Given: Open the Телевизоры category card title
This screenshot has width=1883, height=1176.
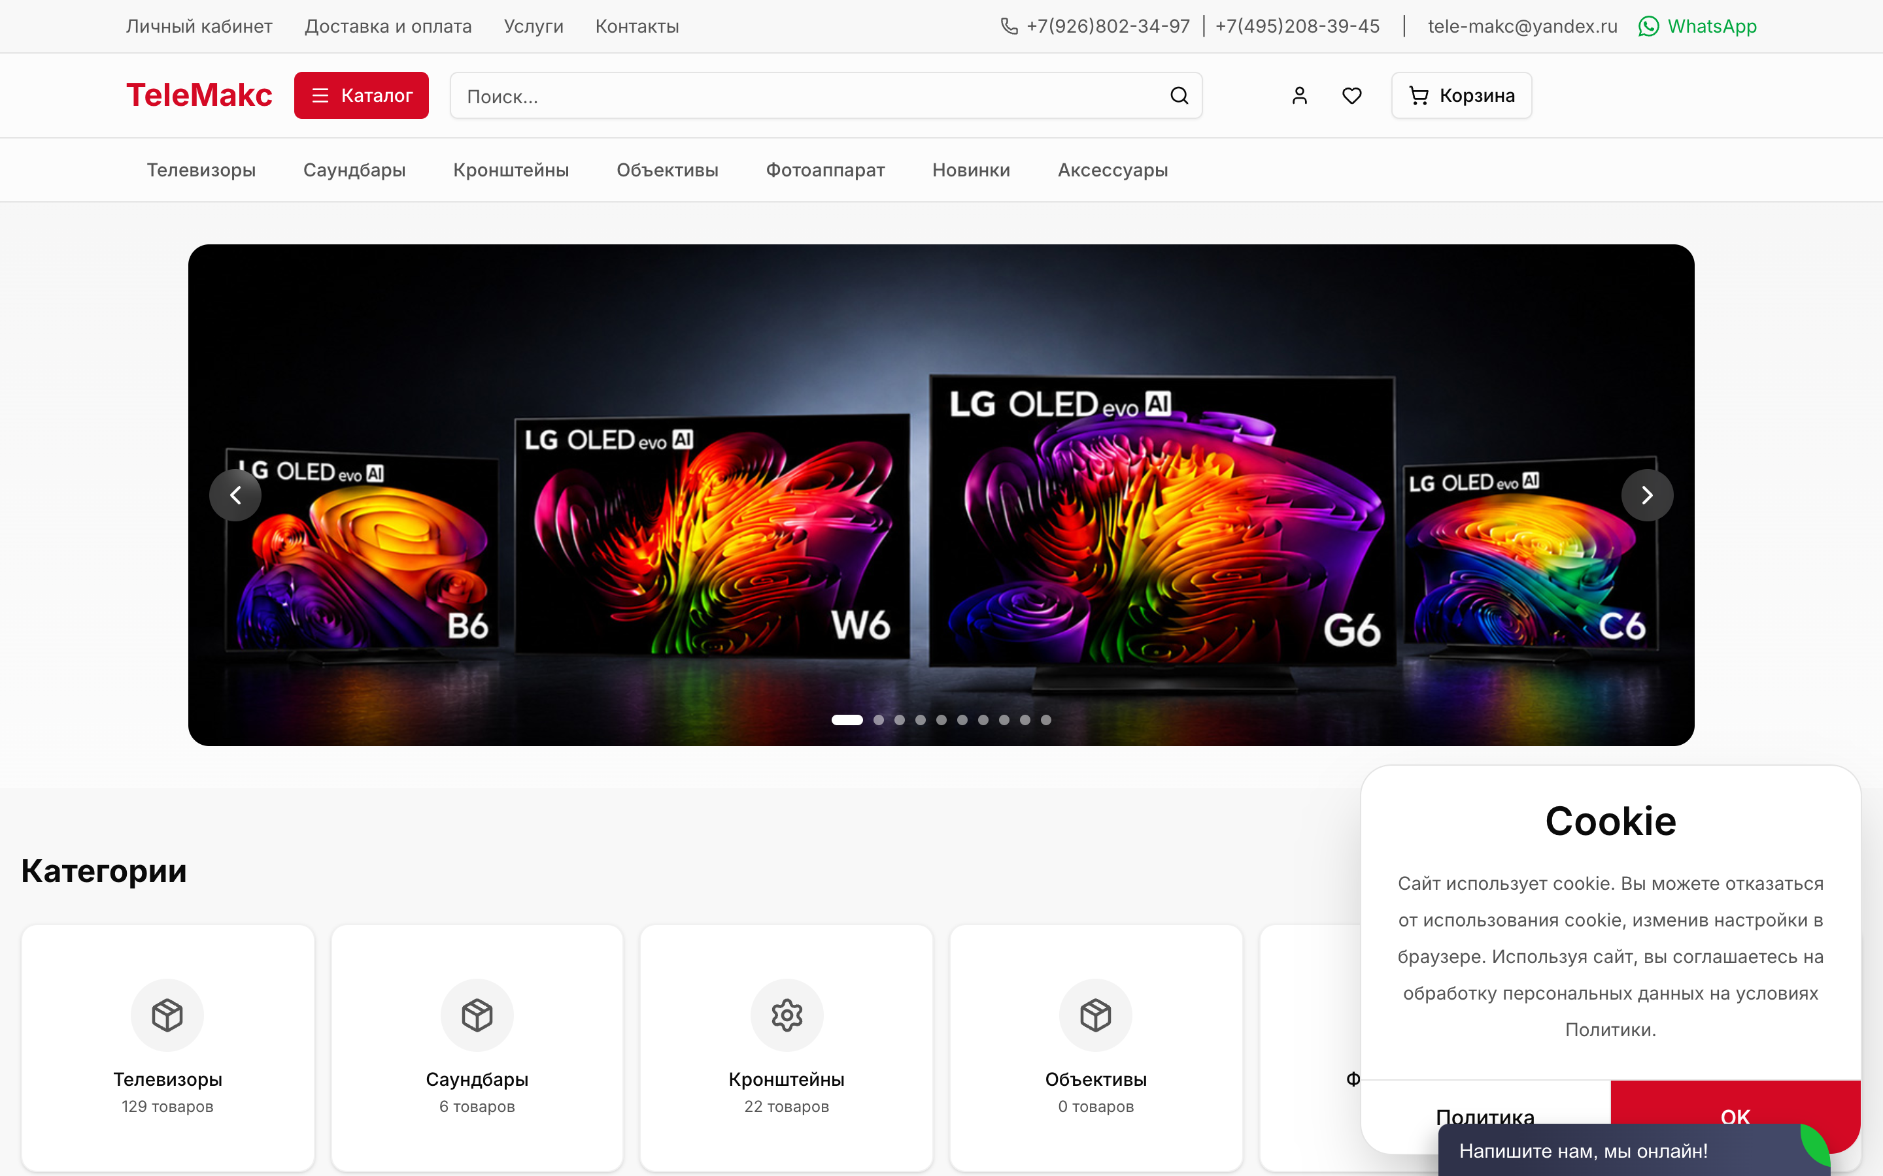Looking at the screenshot, I should click(167, 1079).
